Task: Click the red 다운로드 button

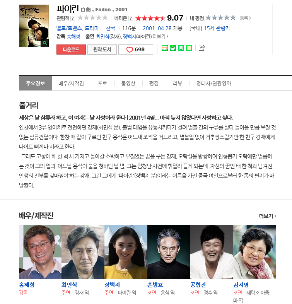Action: click(71, 50)
